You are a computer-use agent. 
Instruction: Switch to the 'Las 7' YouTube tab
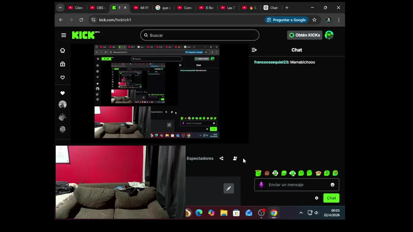[228, 8]
